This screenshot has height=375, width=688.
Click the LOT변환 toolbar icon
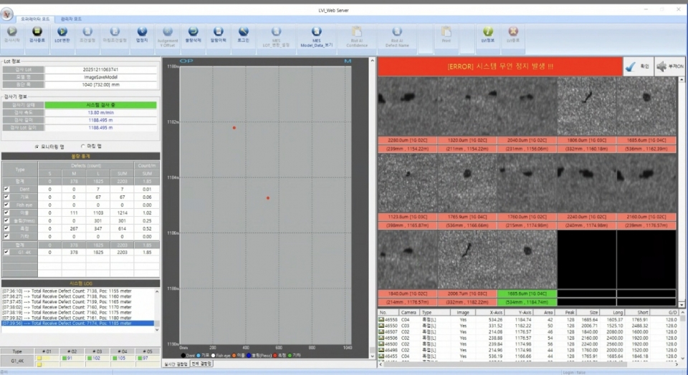[x=62, y=34]
